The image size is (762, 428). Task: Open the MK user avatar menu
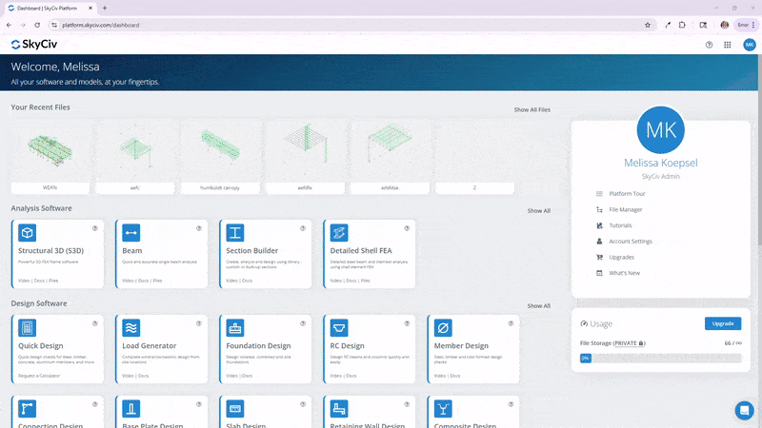749,45
